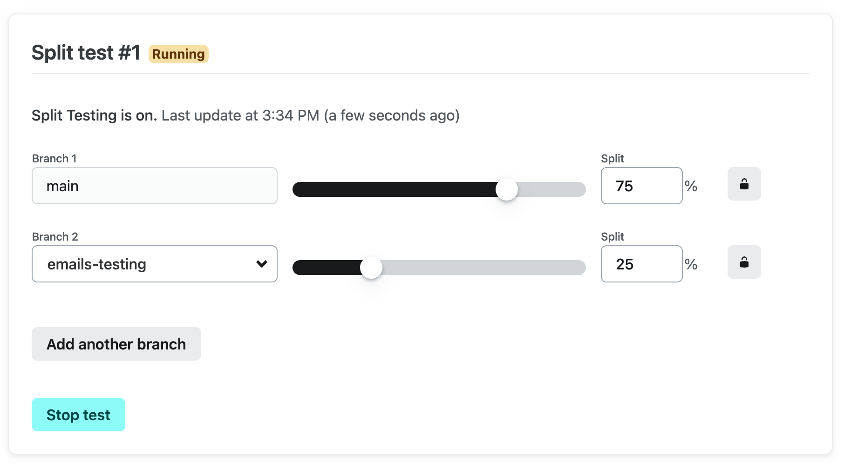
Task: Click the Branch 2 label
Action: tap(55, 236)
